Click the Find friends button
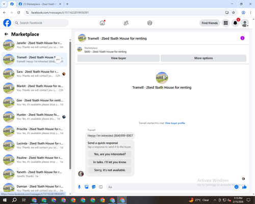This screenshot has width=255, height=204. [210, 23]
